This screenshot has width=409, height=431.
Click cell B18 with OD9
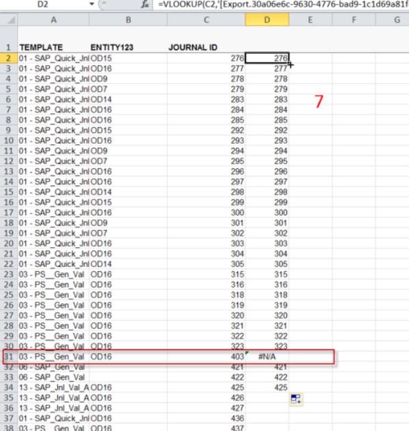128,223
